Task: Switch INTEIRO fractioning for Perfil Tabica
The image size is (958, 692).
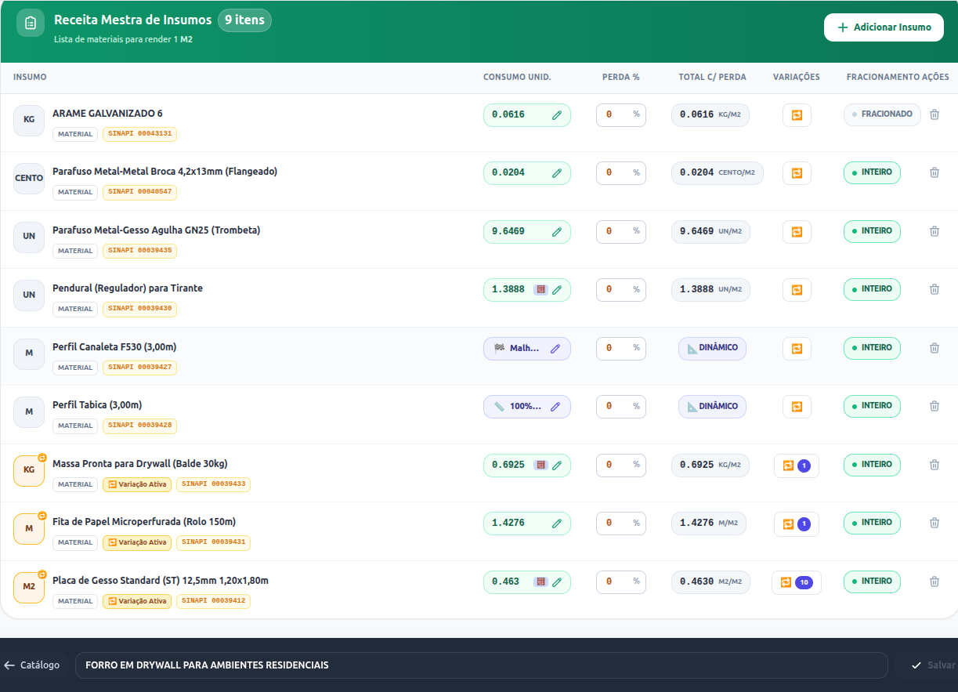Action: coord(872,406)
